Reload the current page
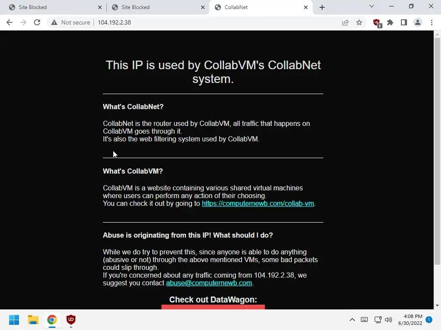This screenshot has height=330, width=441. point(37,22)
